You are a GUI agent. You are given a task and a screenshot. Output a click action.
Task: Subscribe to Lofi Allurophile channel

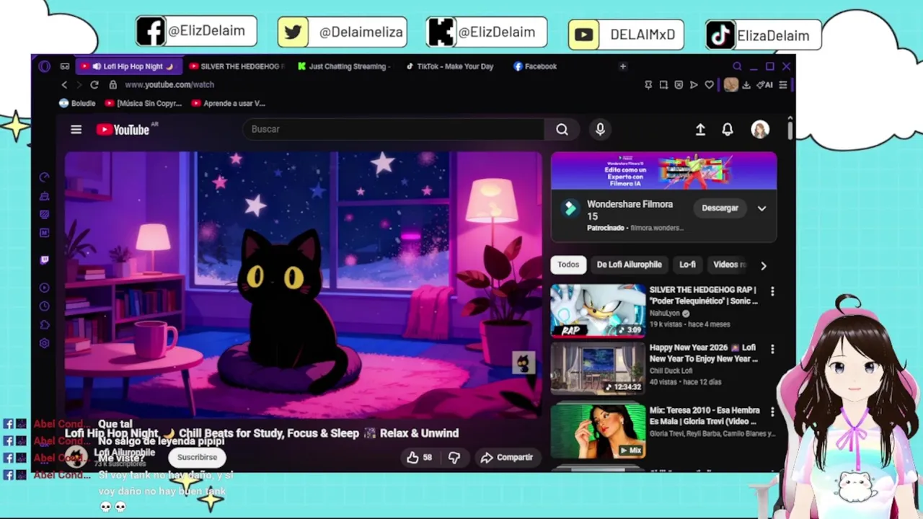pyautogui.click(x=197, y=457)
